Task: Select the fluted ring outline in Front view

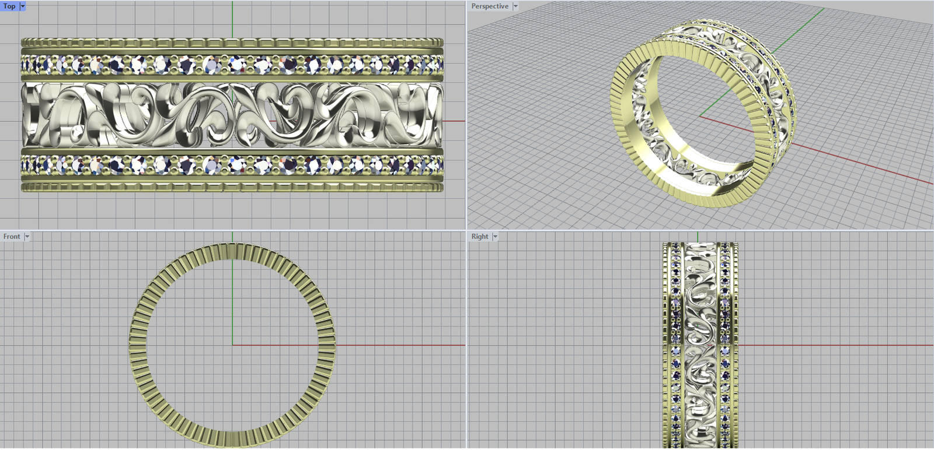Action: 138,345
